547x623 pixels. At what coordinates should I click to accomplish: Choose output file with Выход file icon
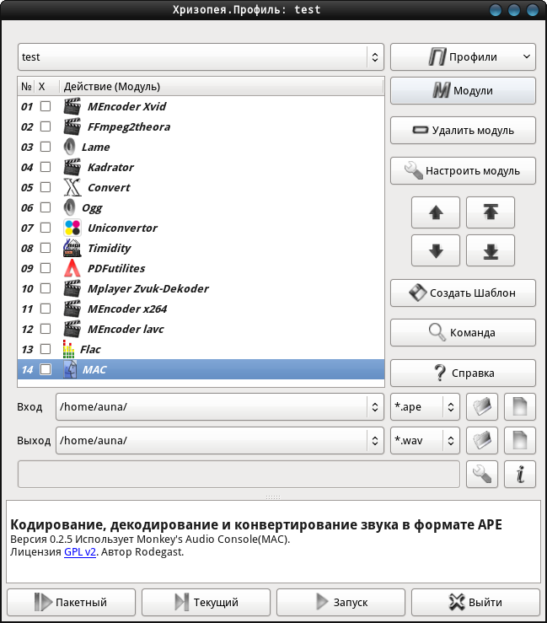click(519, 440)
